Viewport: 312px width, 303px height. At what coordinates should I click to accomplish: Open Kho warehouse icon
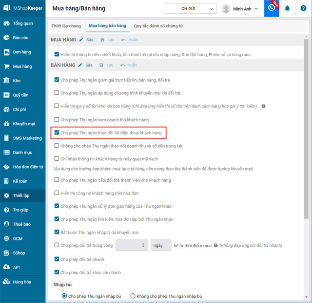(x=6, y=81)
